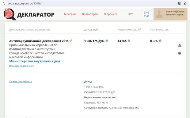Open site information icon in address bar
This screenshot has height=118, width=190.
click(x=4, y=3)
